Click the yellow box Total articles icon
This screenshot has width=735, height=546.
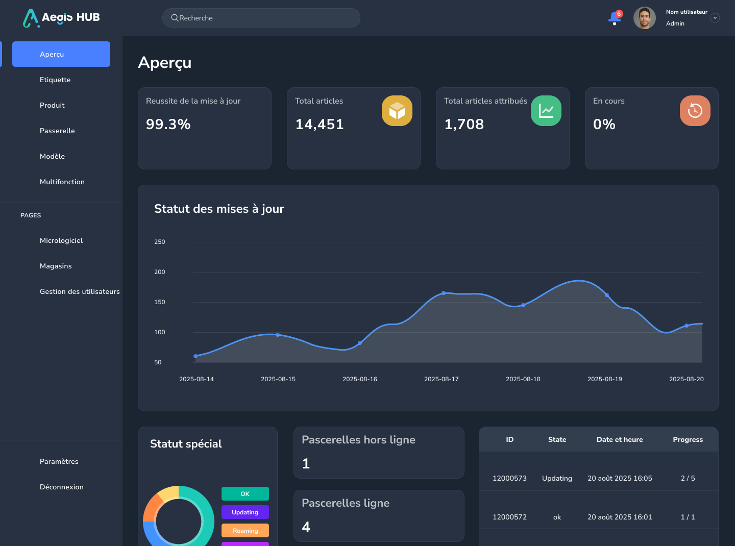pyautogui.click(x=397, y=111)
